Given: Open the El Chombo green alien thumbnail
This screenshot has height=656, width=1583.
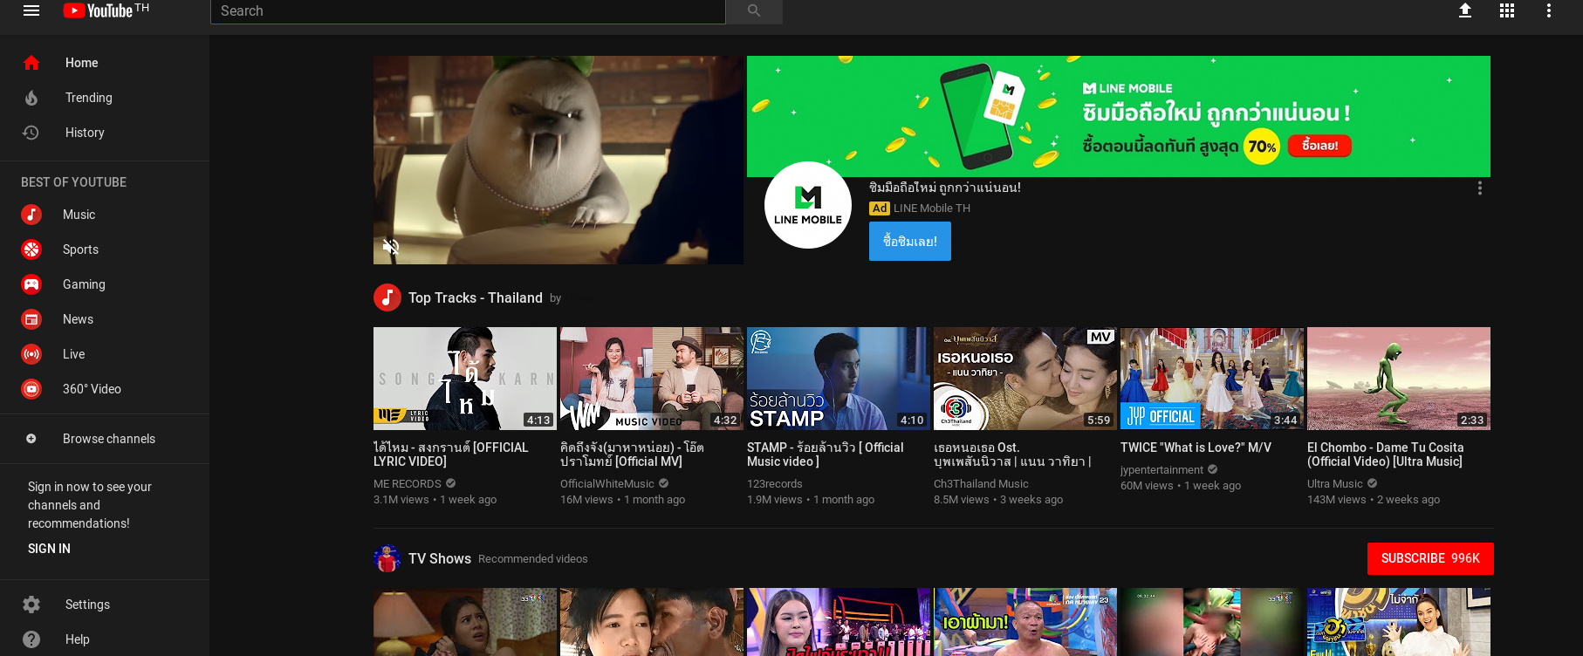Looking at the screenshot, I should point(1399,379).
